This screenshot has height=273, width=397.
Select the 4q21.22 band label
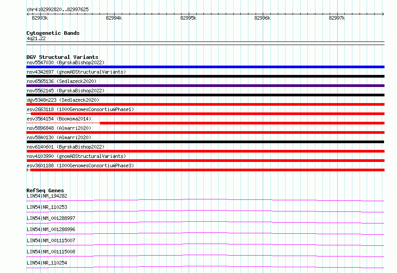[x=36, y=38]
